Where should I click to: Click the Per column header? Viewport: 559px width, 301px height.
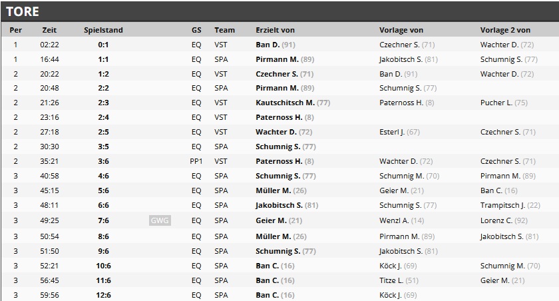coord(16,30)
